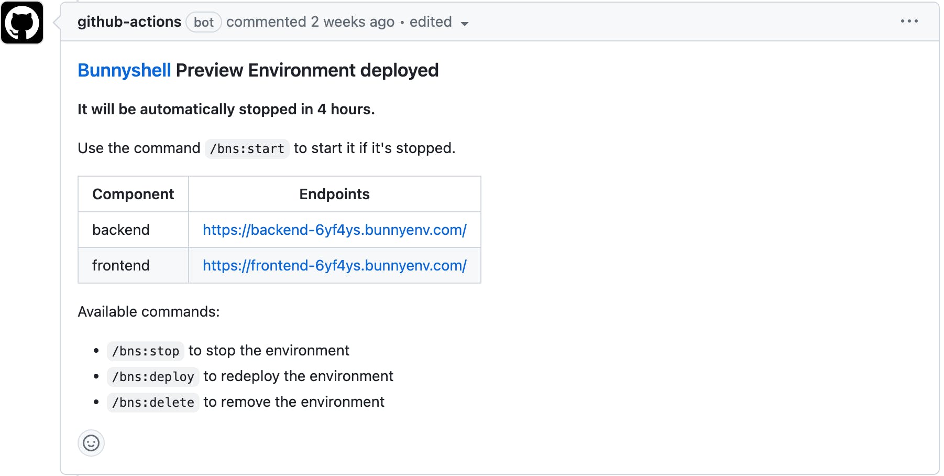The image size is (944, 476).
Task: Add a reaction with the smiley icon
Action: click(91, 443)
